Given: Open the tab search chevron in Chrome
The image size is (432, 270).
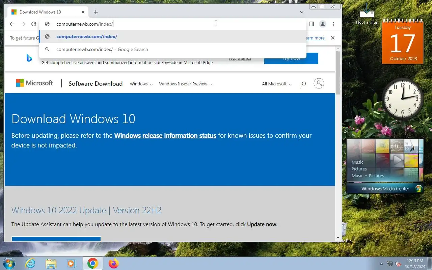Looking at the screenshot, I should 301,12.
